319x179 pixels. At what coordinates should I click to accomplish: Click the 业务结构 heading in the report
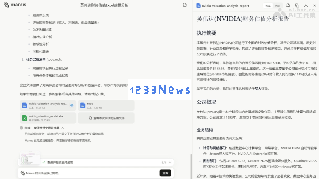click(x=205, y=130)
